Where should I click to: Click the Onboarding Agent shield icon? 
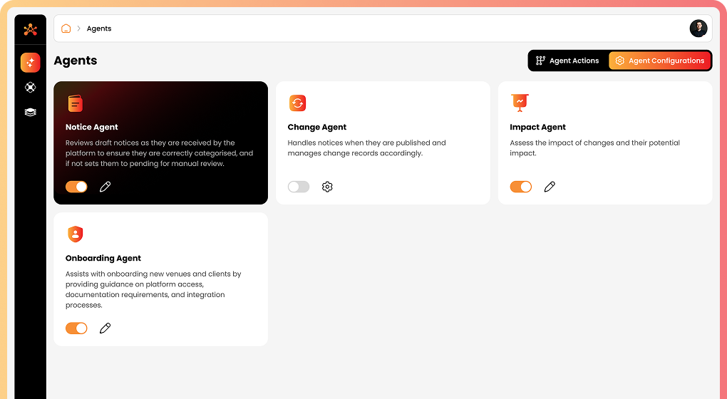pos(75,234)
